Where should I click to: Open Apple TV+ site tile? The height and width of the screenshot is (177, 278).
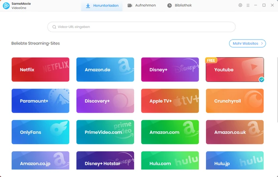170,101
